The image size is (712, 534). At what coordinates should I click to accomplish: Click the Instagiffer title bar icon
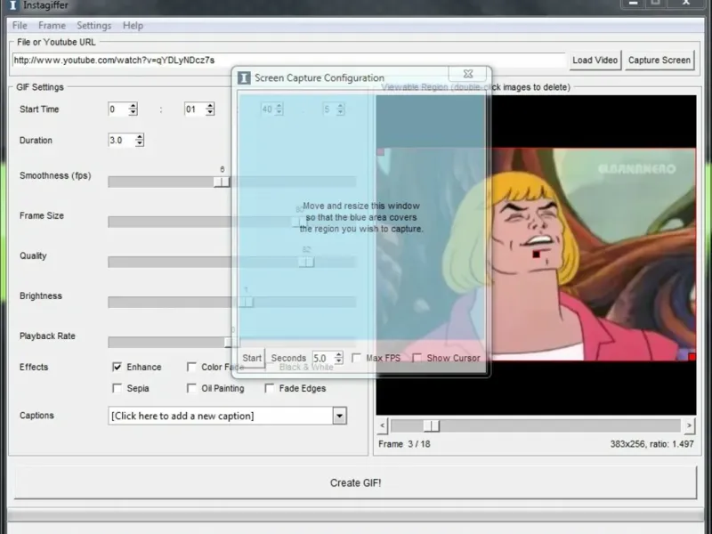pos(12,5)
